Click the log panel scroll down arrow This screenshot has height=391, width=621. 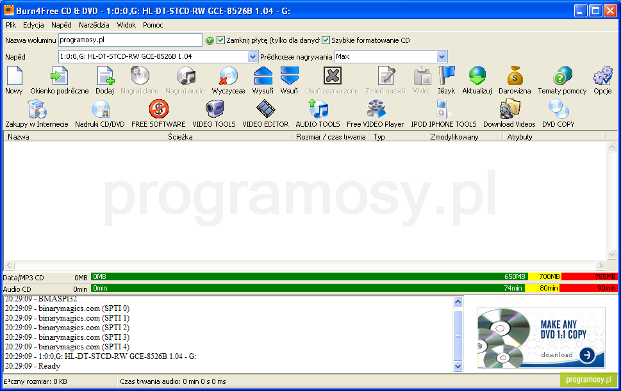(458, 367)
